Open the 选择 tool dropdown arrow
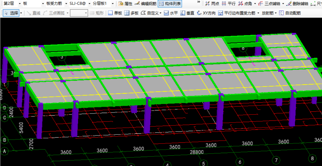Image resolution: width=322 pixels, height=166 pixels. click(21, 13)
